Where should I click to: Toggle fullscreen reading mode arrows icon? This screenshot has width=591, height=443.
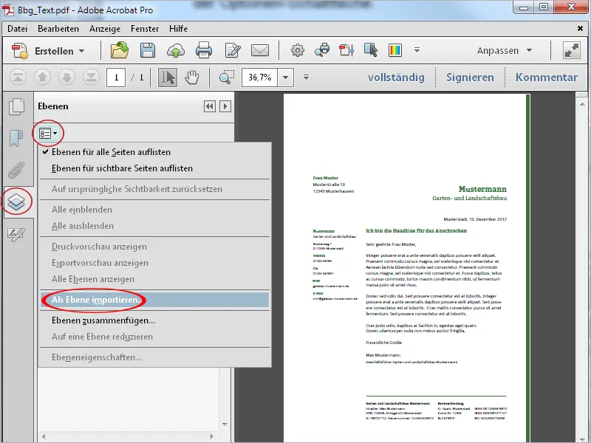point(571,50)
